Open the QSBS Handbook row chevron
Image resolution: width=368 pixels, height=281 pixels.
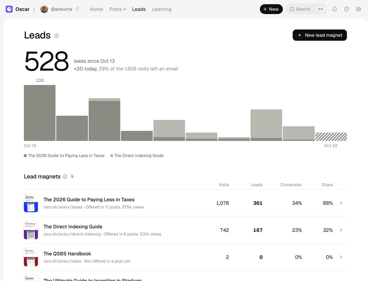[341, 257]
